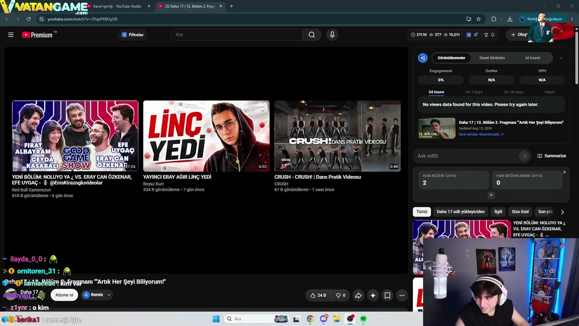
Task: Select the 1st 28 days tab
Action: 513,92
